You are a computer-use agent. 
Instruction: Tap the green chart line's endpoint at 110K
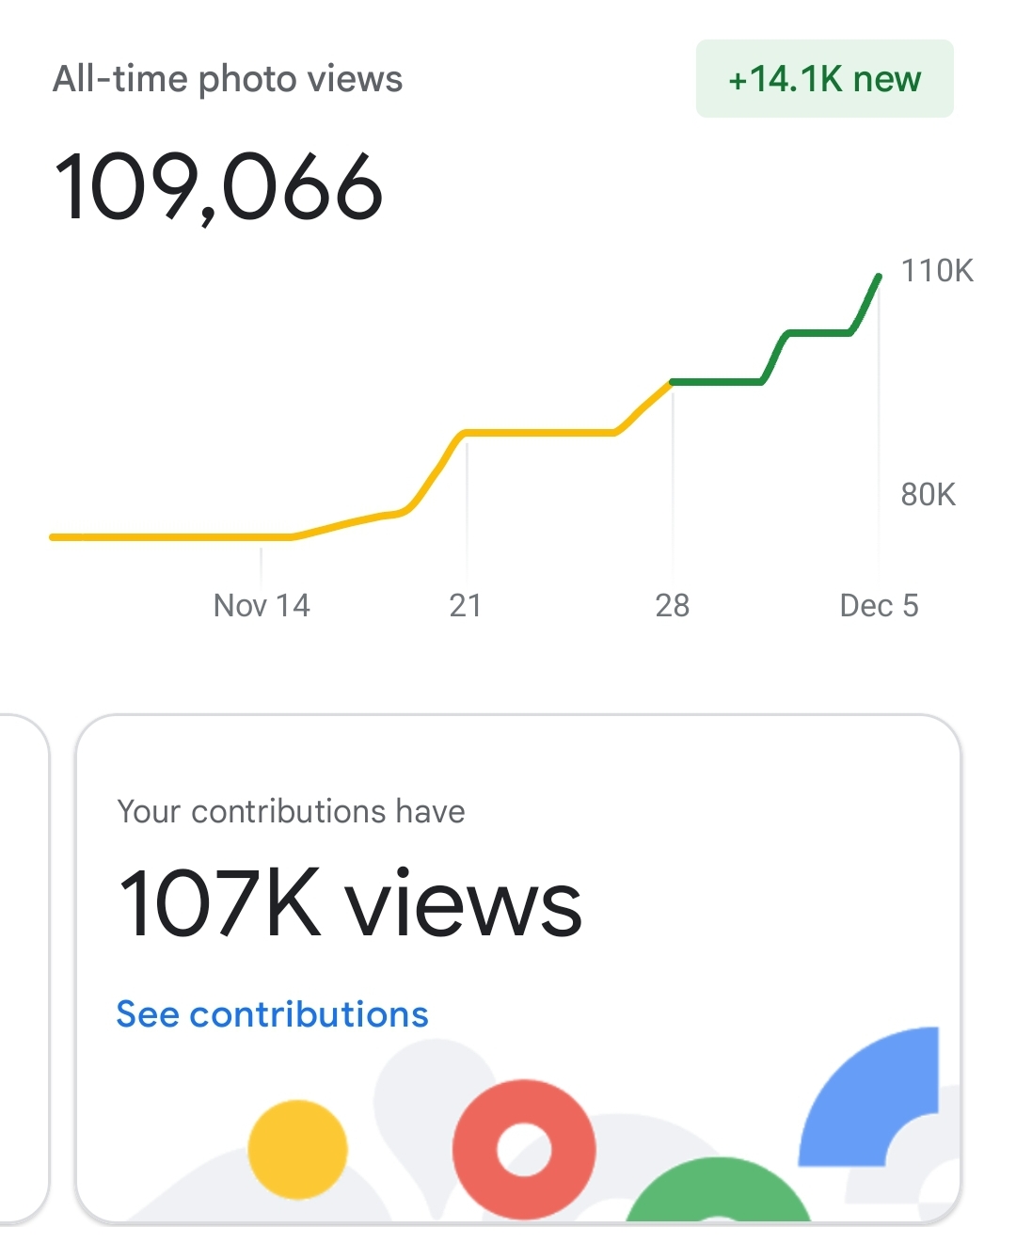[879, 277]
